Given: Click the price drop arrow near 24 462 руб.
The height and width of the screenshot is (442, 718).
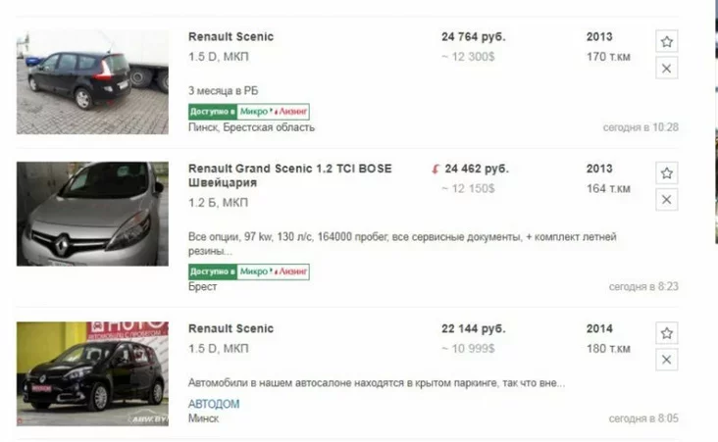Looking at the screenshot, I should click(x=436, y=169).
